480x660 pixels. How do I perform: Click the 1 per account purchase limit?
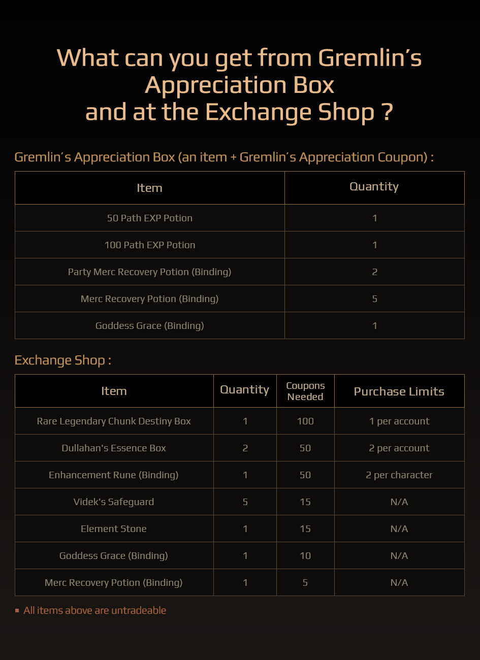pos(399,421)
